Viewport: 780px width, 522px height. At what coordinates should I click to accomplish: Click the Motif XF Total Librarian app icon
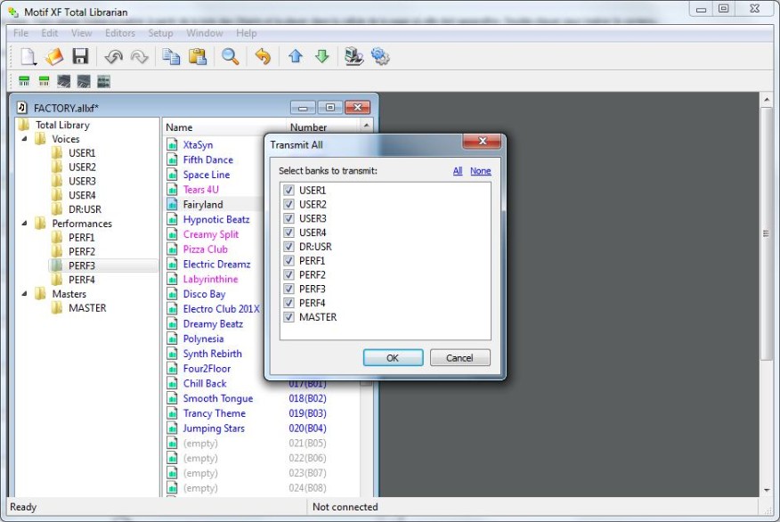click(13, 12)
